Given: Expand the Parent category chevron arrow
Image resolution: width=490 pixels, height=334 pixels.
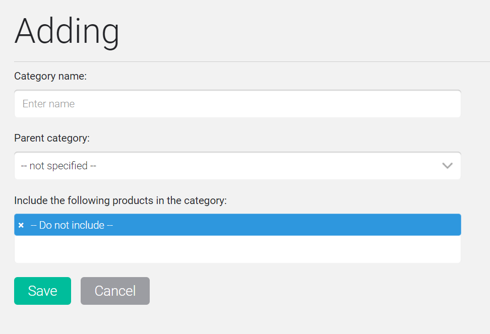Looking at the screenshot, I should point(447,166).
